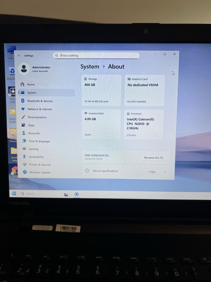This screenshot has width=211, height=282.
Task: Open the Storage 466 GB card
Action: point(101,91)
